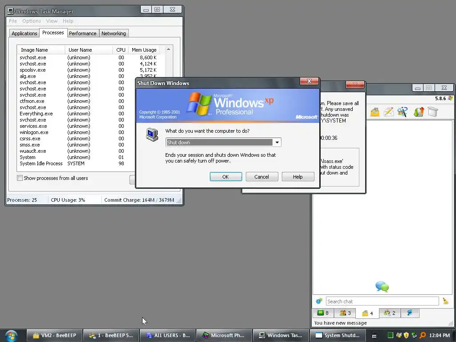This screenshot has height=342, width=456.
Task: Click Help in Shut Down Windows dialog
Action: [298, 176]
